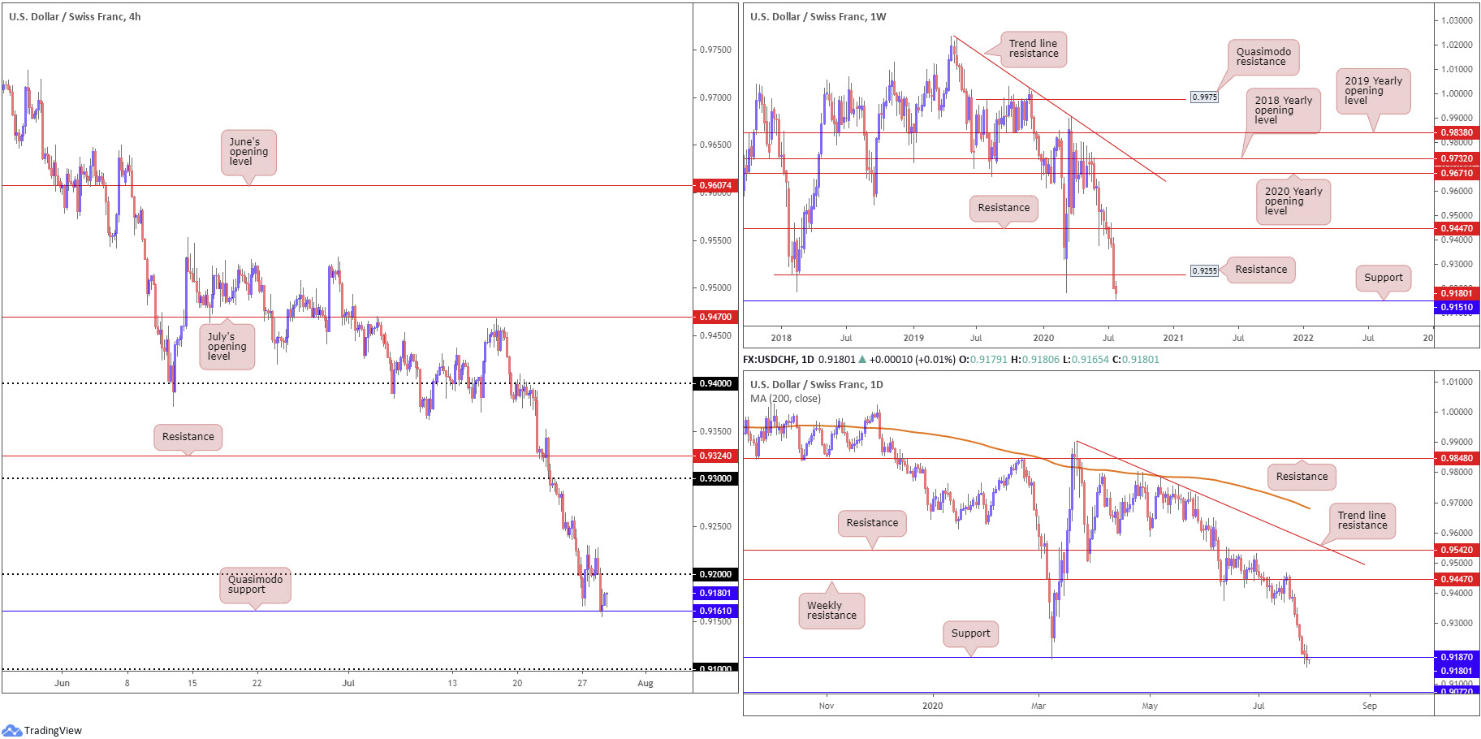Click the U.S. Dollar / Swiss Franc, 1W title

click(x=818, y=16)
